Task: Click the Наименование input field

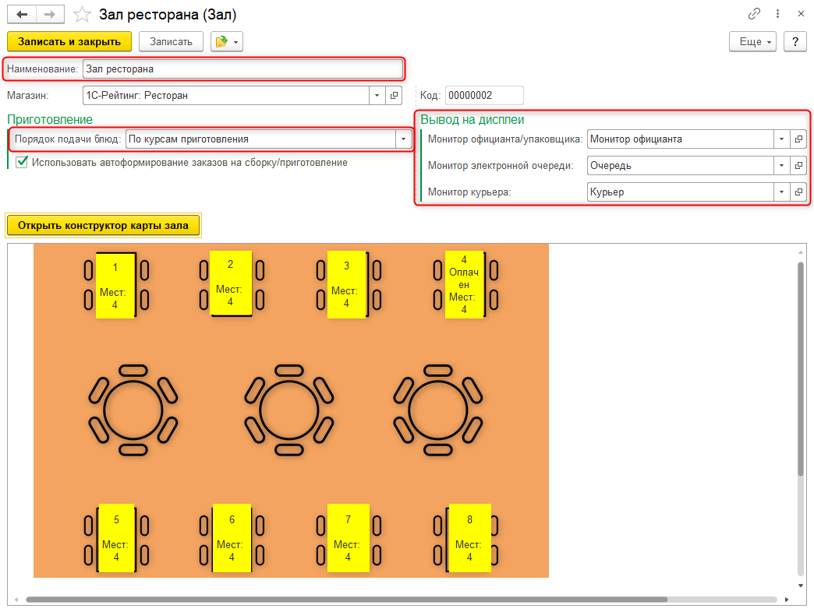Action: tap(242, 69)
